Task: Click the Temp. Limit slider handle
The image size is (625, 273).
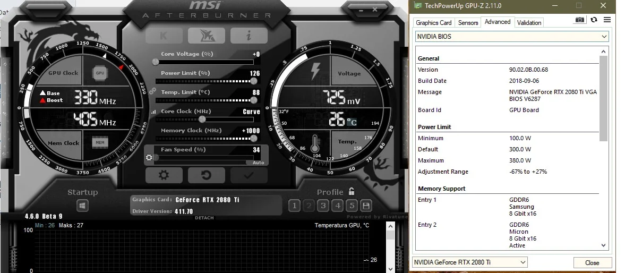Action: [x=253, y=100]
